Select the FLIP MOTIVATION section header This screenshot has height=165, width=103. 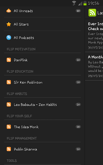[21, 49]
